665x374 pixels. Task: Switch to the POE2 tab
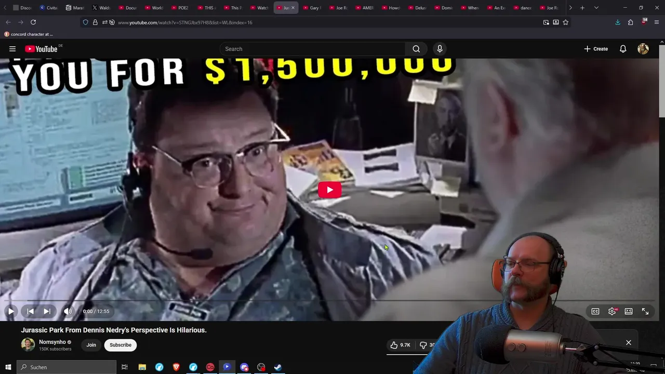[181, 8]
